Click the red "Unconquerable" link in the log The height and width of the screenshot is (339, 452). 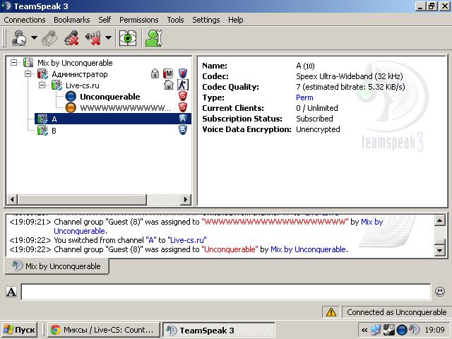[x=230, y=249]
